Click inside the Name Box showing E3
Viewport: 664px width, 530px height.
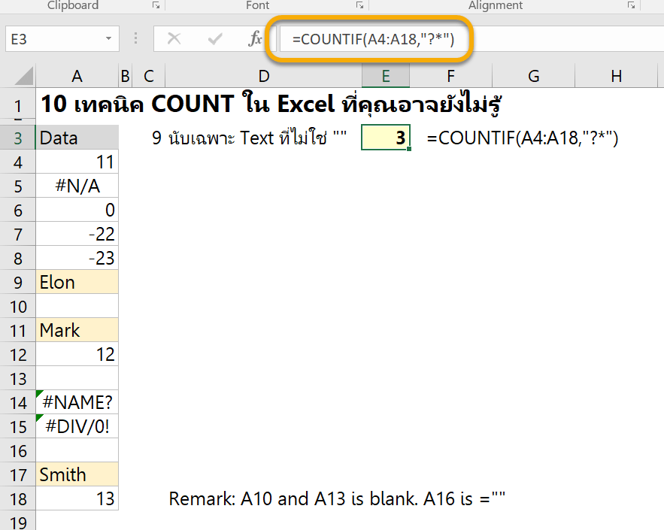click(45, 38)
